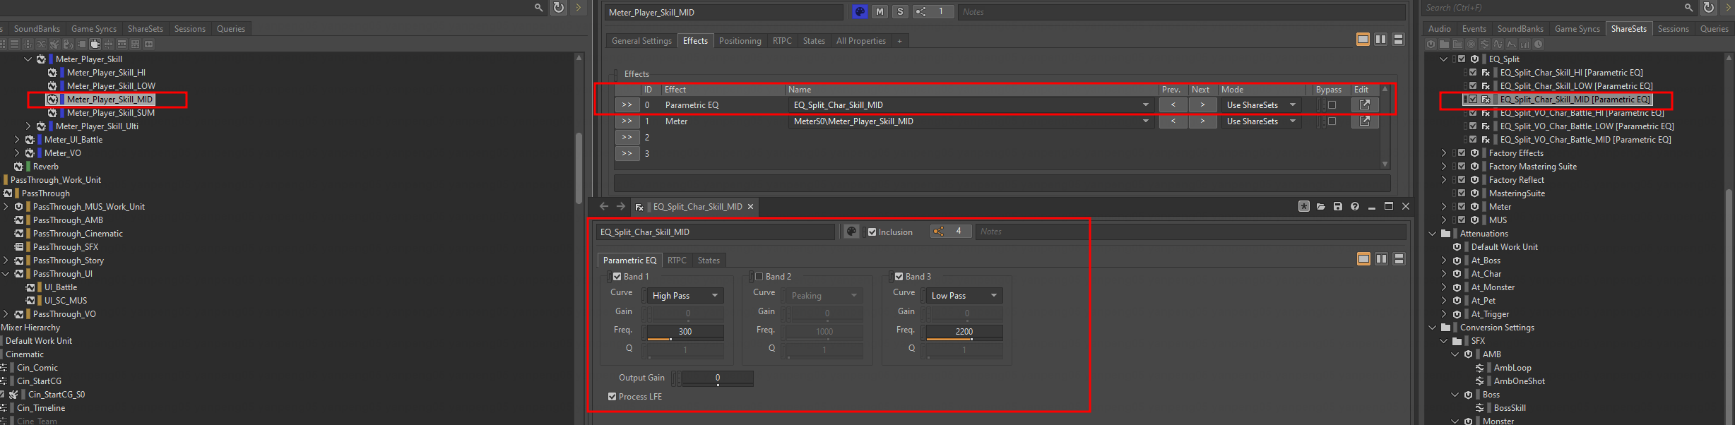Click Band 3 frequency slider at 2200
Image resolution: width=1735 pixels, height=425 pixels.
pos(964,331)
